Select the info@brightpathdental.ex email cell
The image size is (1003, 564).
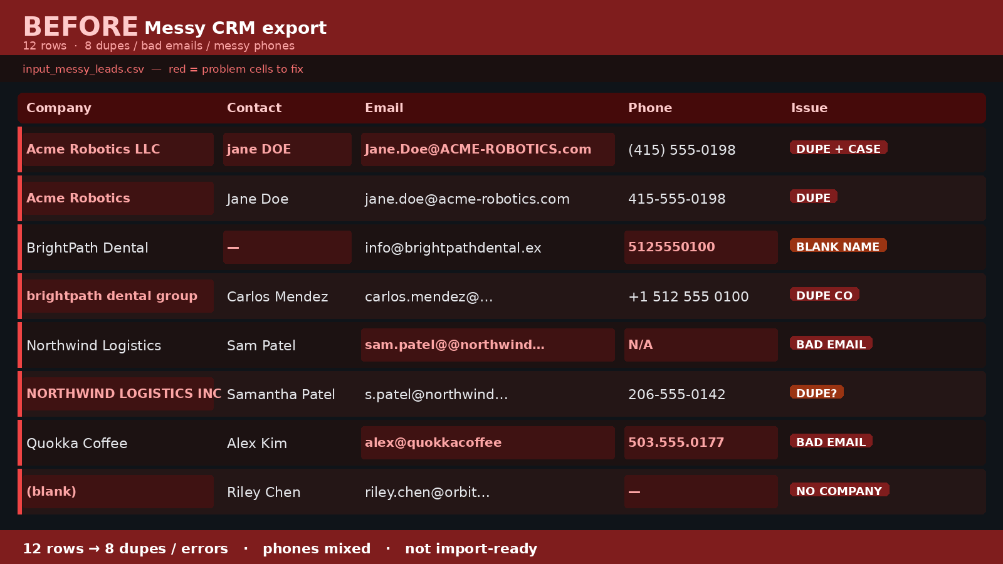(453, 248)
